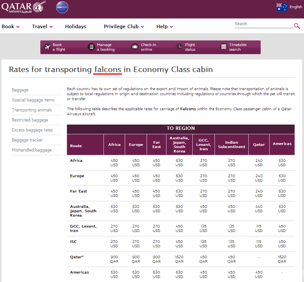
Task: Click 630 USD under Americas in Far East row
Action: (x=282, y=193)
